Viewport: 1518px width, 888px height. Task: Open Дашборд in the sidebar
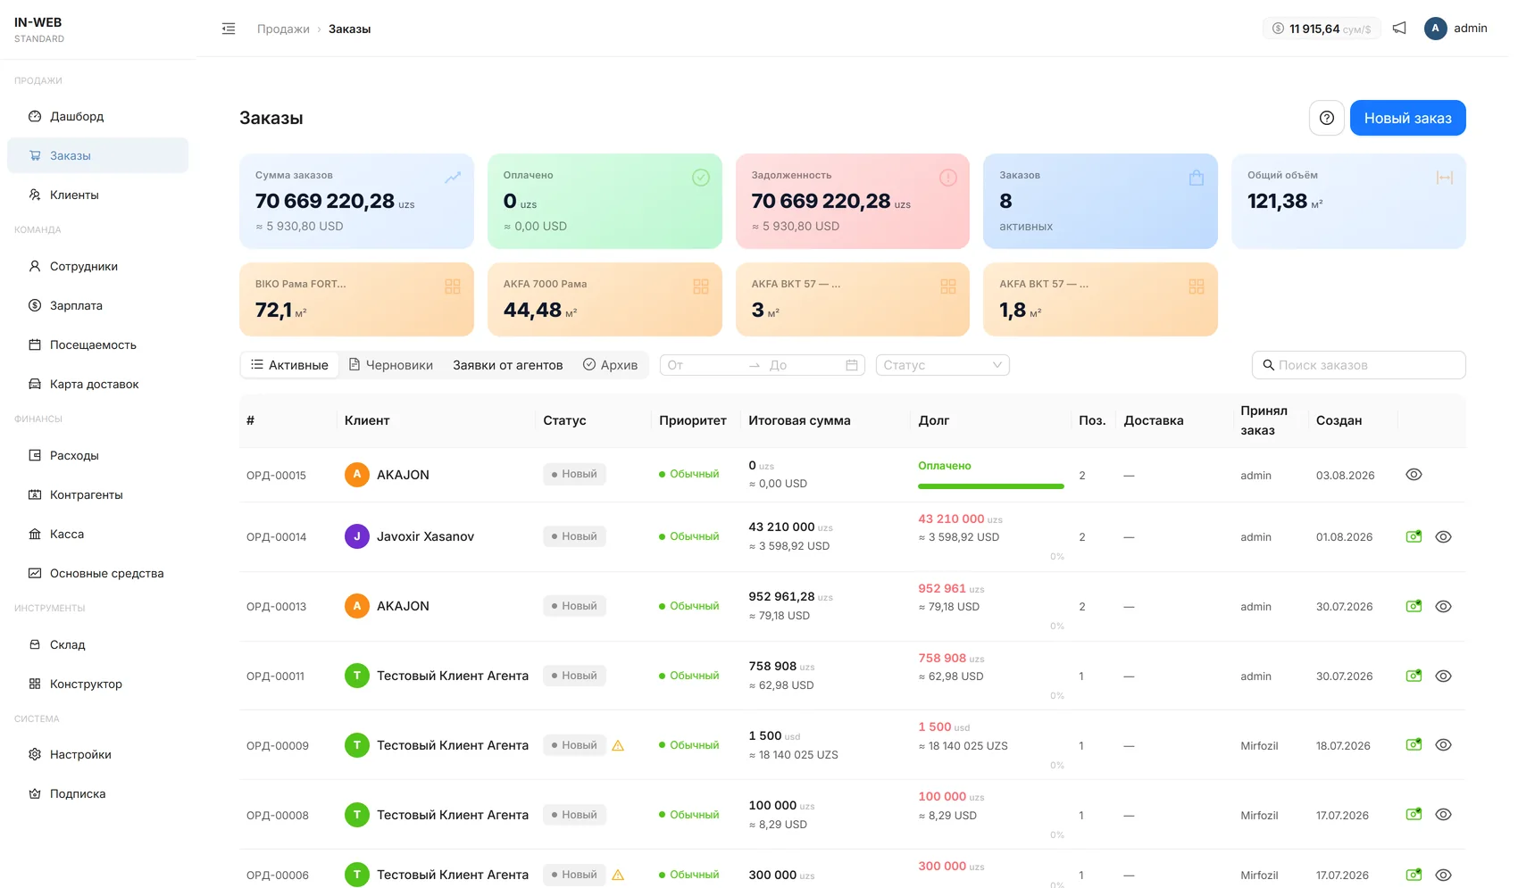coord(97,116)
